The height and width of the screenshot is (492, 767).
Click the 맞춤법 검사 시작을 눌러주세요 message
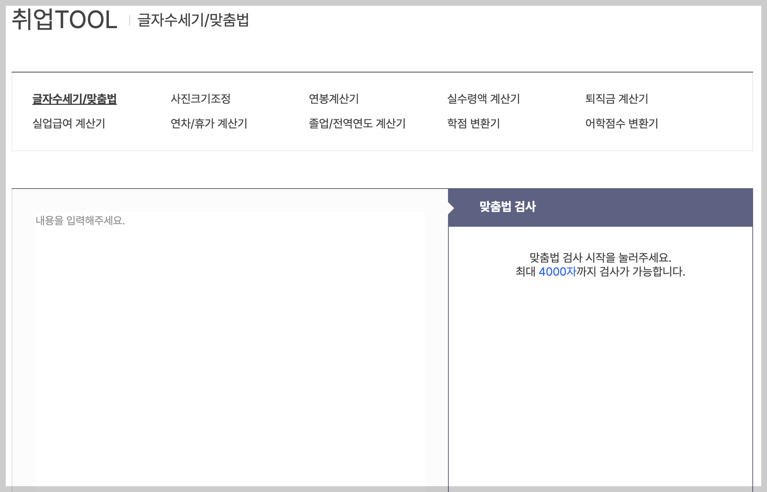[600, 258]
